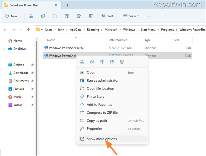Viewport: 206px width, 156px height.
Task: Open the Sort dropdown
Action: pyautogui.click(x=109, y=16)
